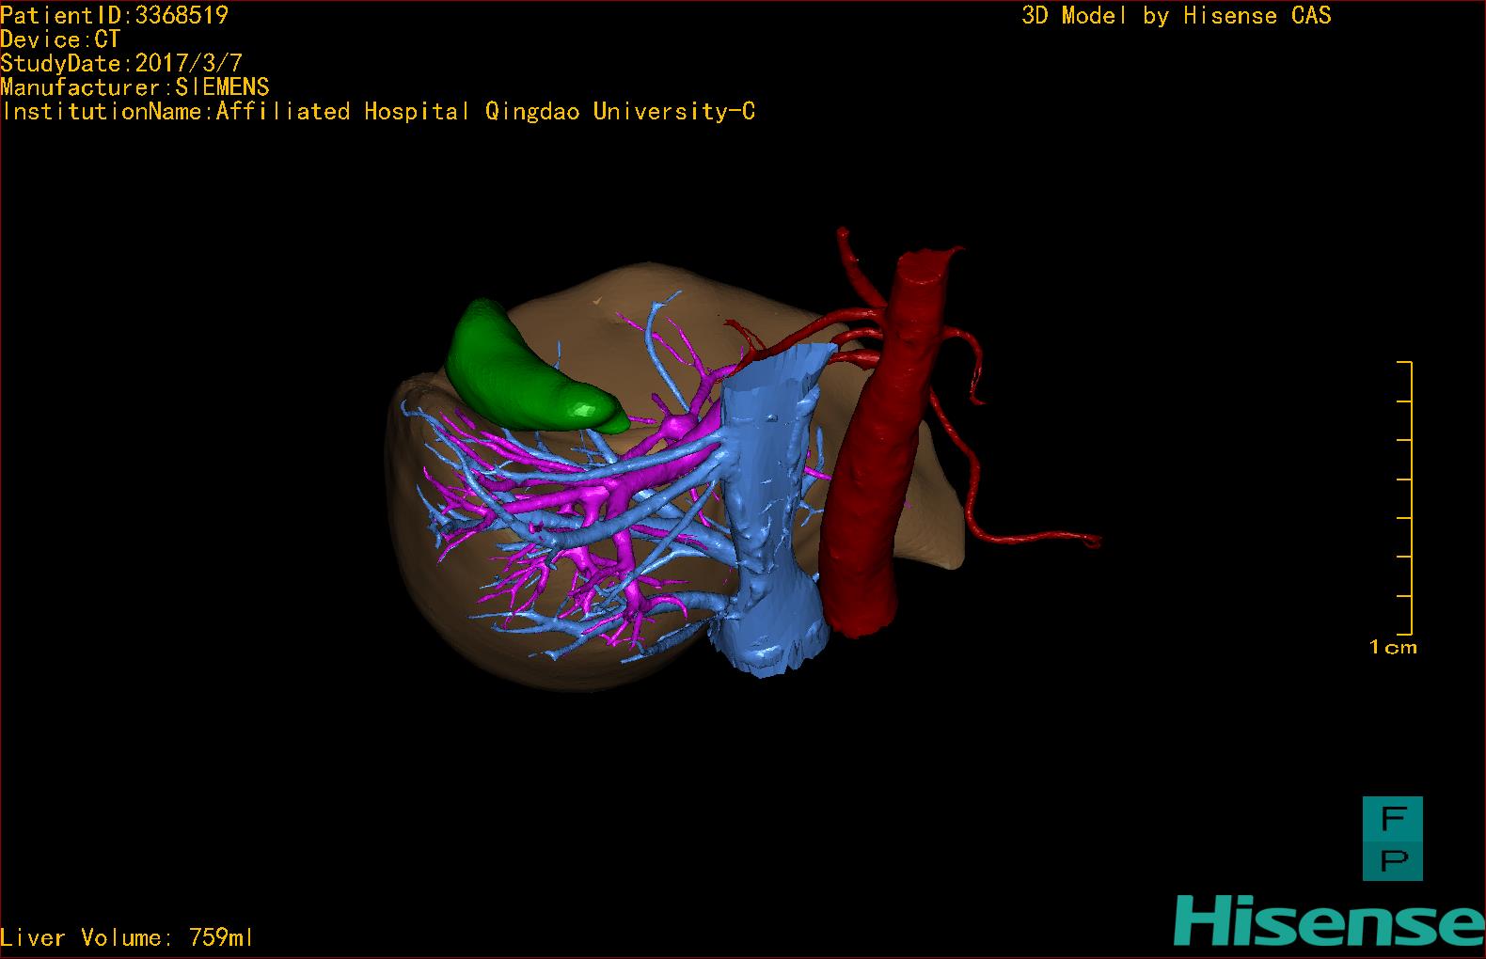Click the InstitutionName line of text

point(378,112)
